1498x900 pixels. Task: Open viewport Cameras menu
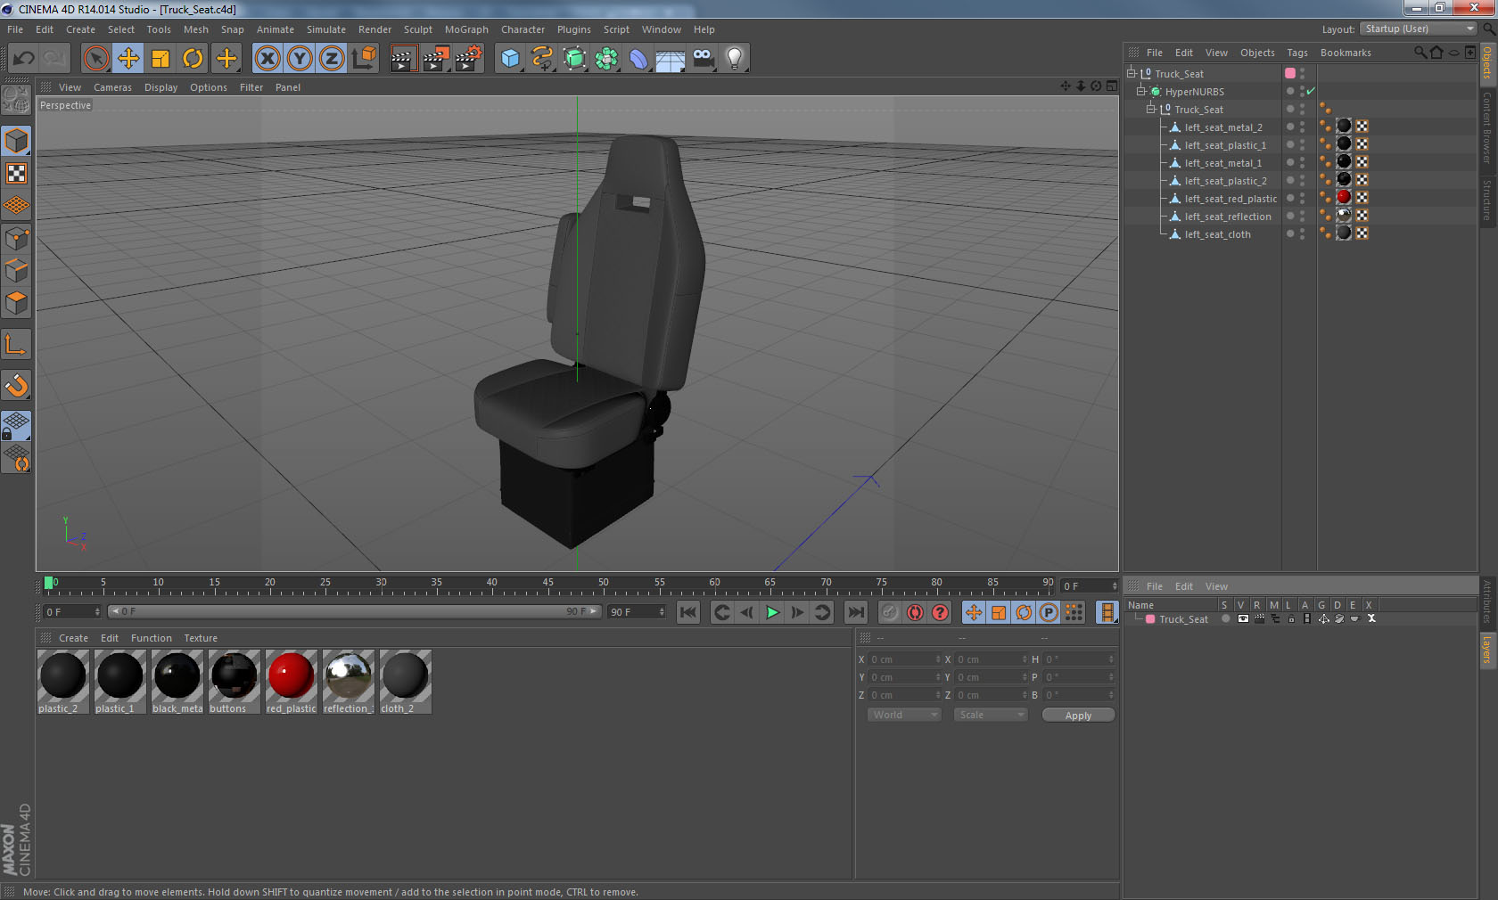(x=112, y=87)
